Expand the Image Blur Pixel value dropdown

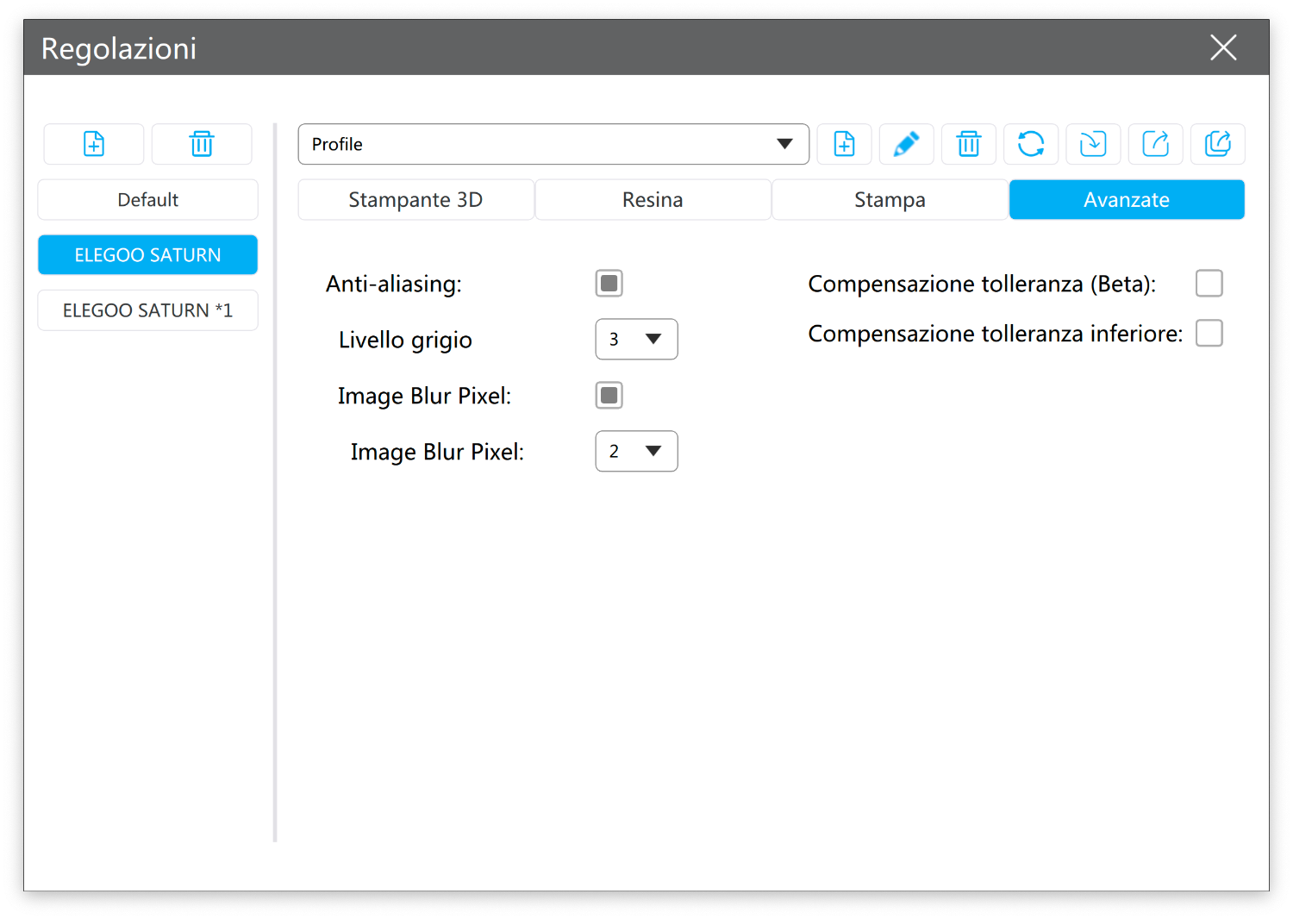click(636, 452)
